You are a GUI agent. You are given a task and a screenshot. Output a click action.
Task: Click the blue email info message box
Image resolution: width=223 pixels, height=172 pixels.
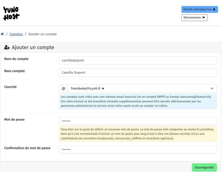[138, 101]
